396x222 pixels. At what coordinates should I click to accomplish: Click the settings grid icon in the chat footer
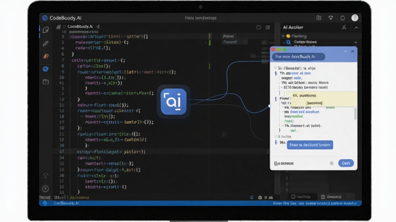331,163
